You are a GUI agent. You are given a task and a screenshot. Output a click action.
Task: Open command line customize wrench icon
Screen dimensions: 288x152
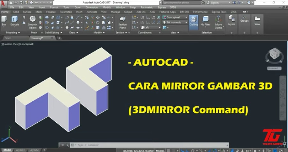point(67,145)
